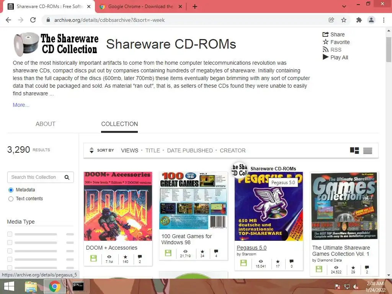This screenshot has height=294, width=392.
Task: Switch to list view layout
Action: tap(367, 150)
